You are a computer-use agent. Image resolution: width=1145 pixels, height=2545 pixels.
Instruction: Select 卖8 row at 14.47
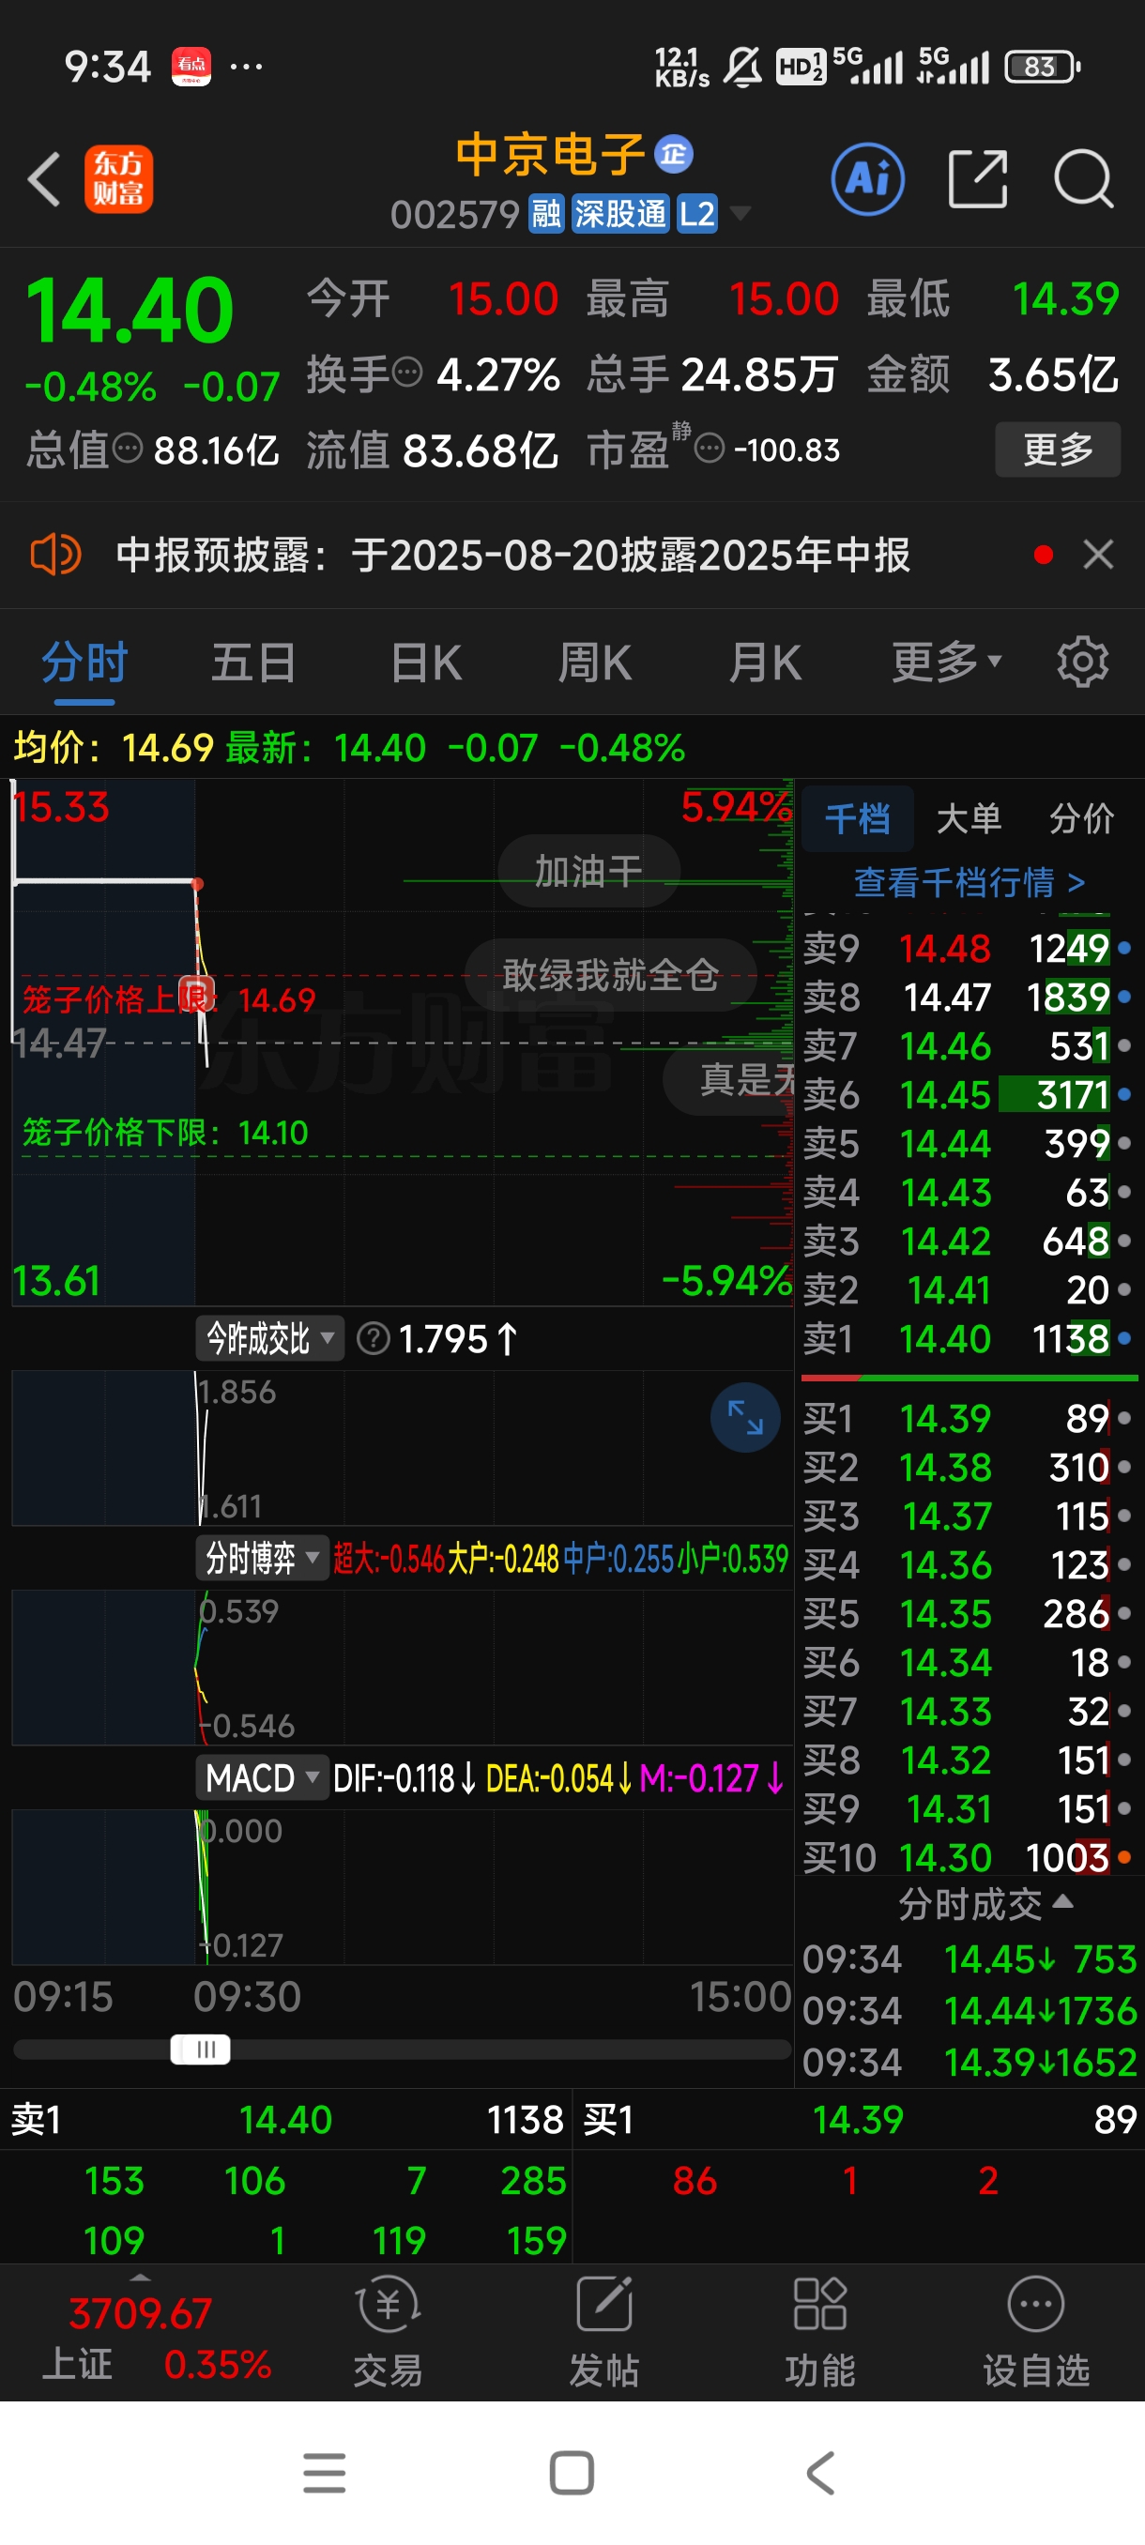click(968, 997)
